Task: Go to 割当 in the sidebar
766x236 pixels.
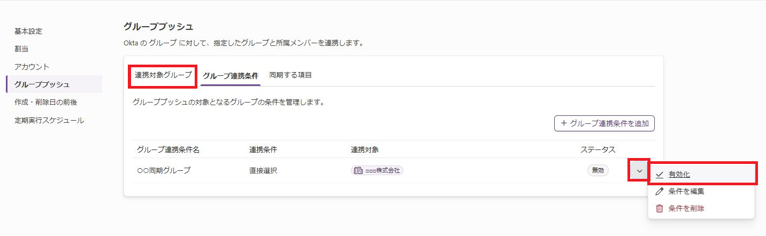Action: (x=21, y=49)
